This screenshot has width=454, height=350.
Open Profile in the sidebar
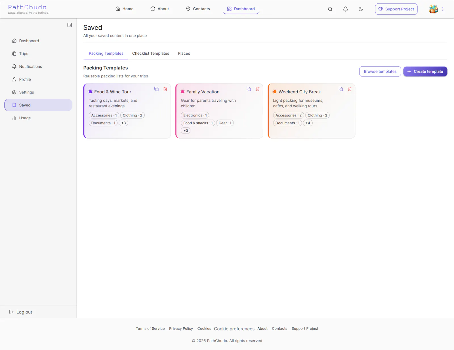tap(38, 79)
